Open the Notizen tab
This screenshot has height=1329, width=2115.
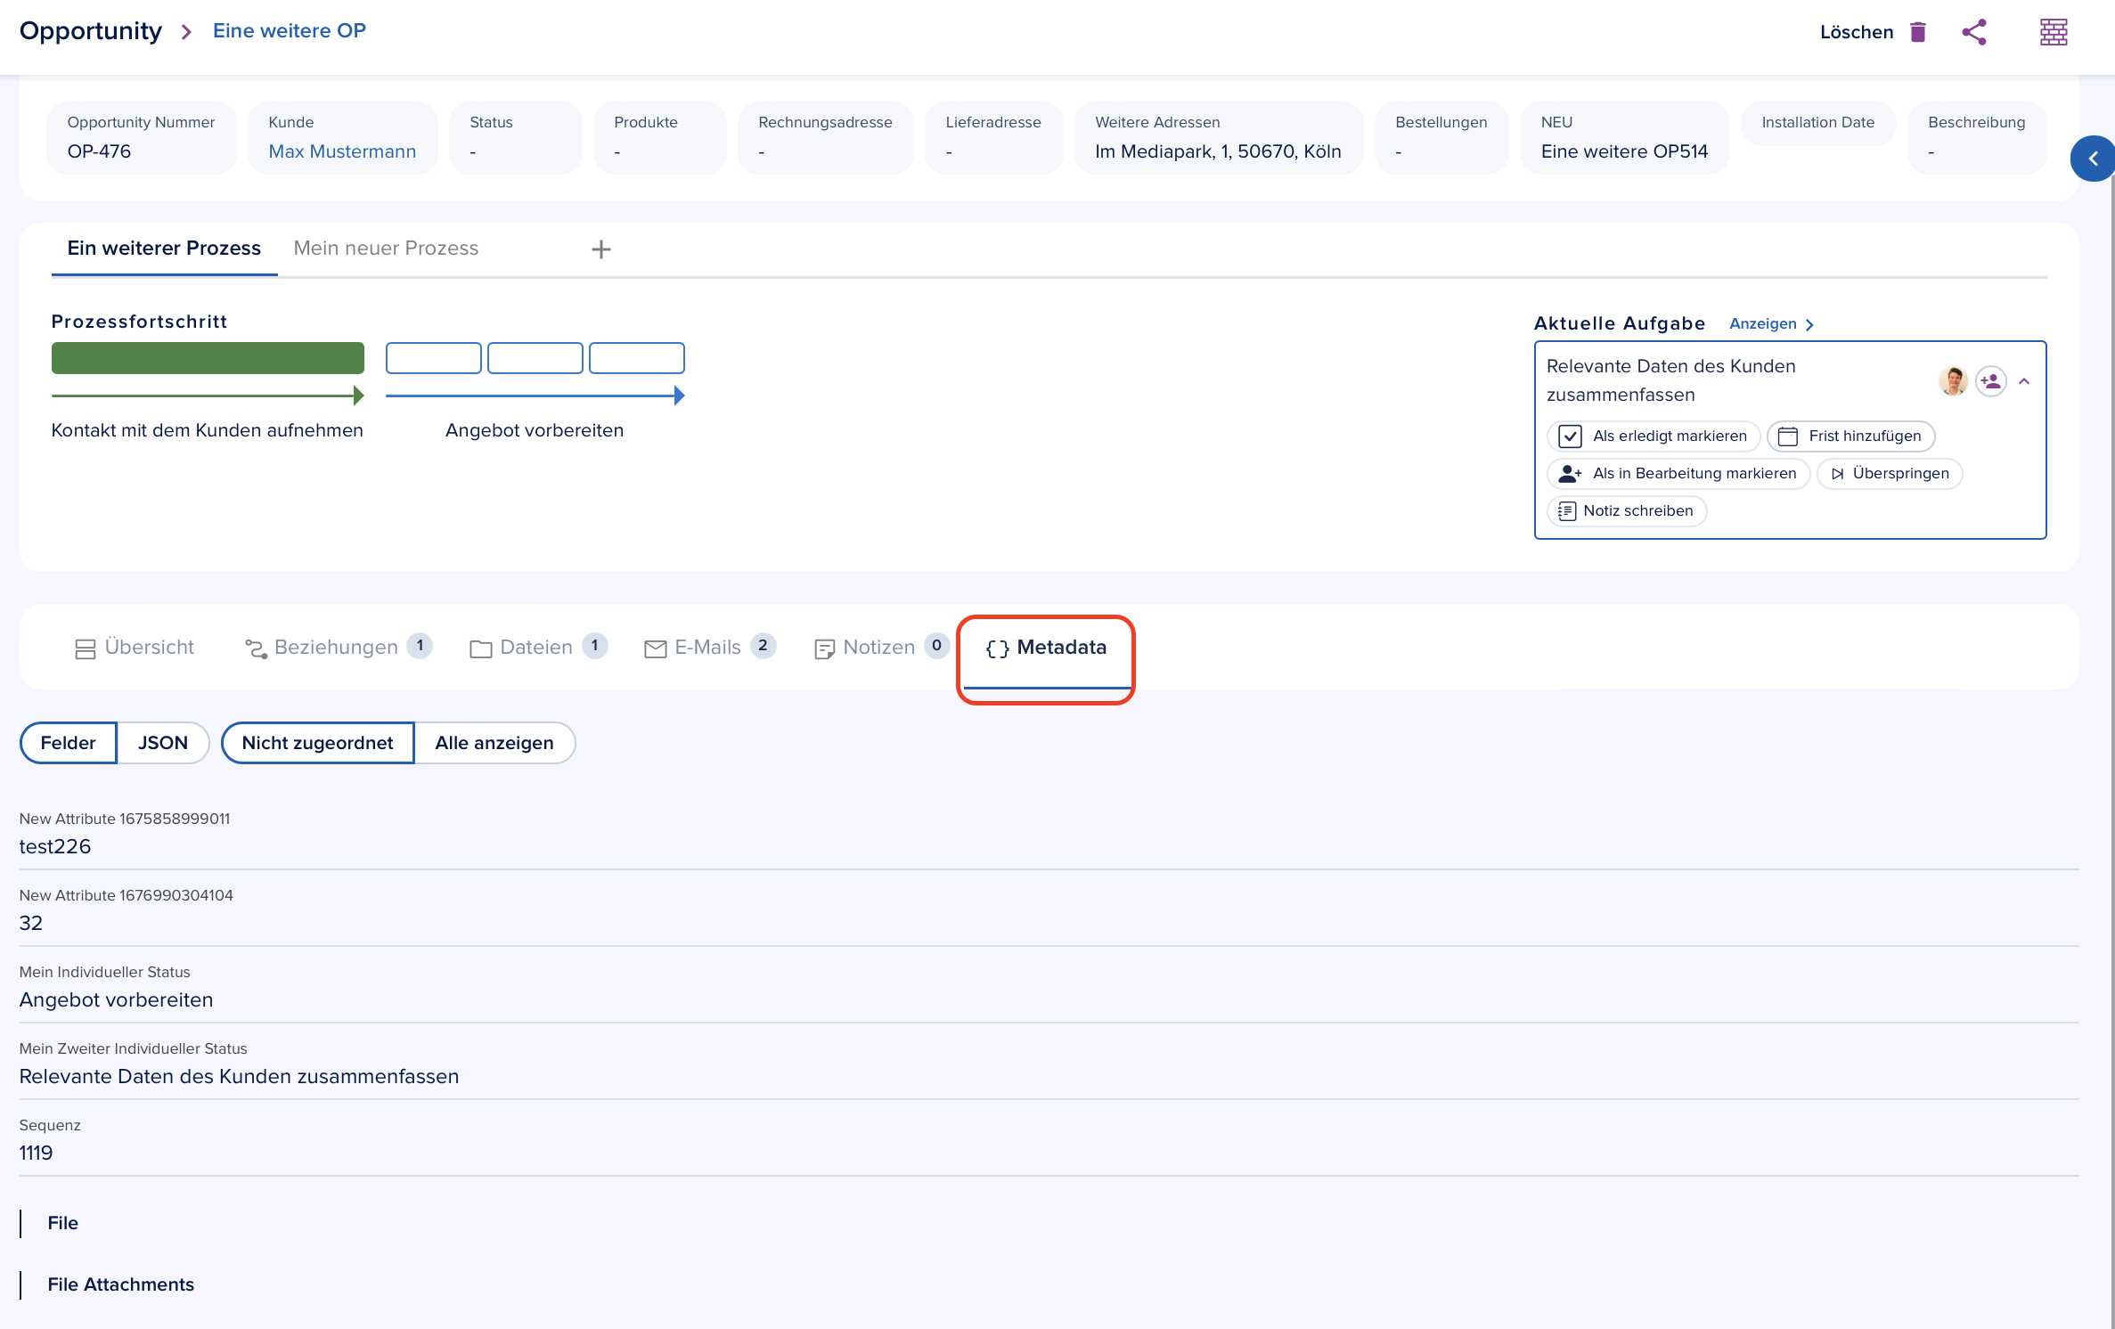[x=880, y=648]
